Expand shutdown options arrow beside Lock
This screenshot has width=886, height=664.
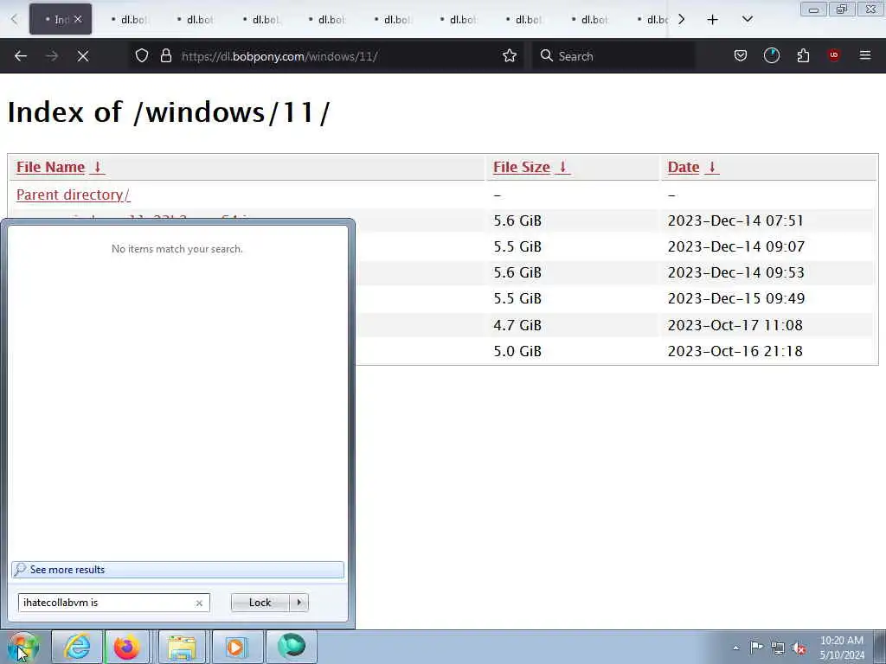(x=299, y=603)
